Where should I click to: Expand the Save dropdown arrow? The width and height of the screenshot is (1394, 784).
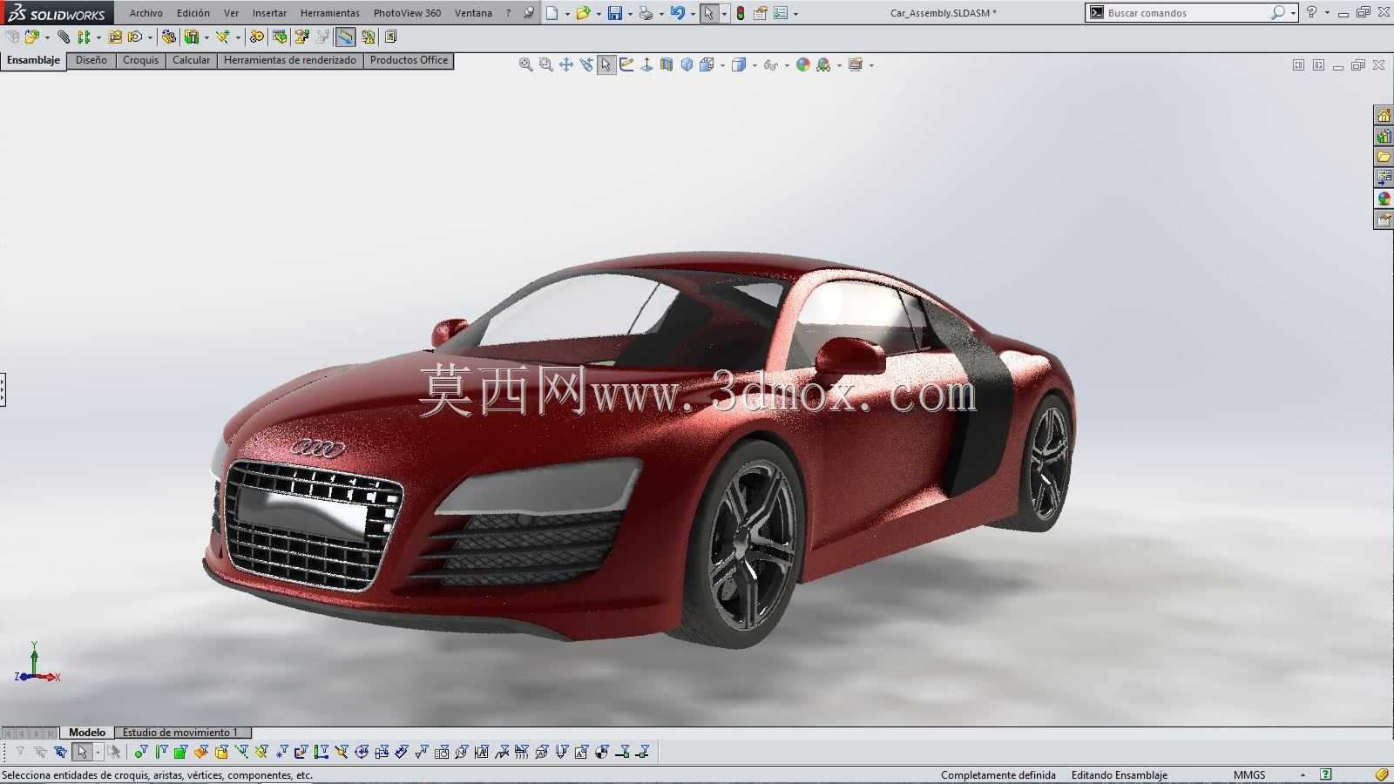point(630,14)
